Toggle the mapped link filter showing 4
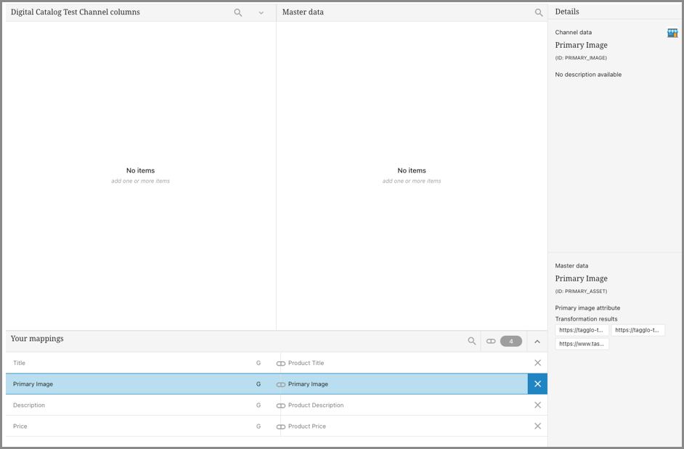The image size is (684, 449). tap(504, 341)
